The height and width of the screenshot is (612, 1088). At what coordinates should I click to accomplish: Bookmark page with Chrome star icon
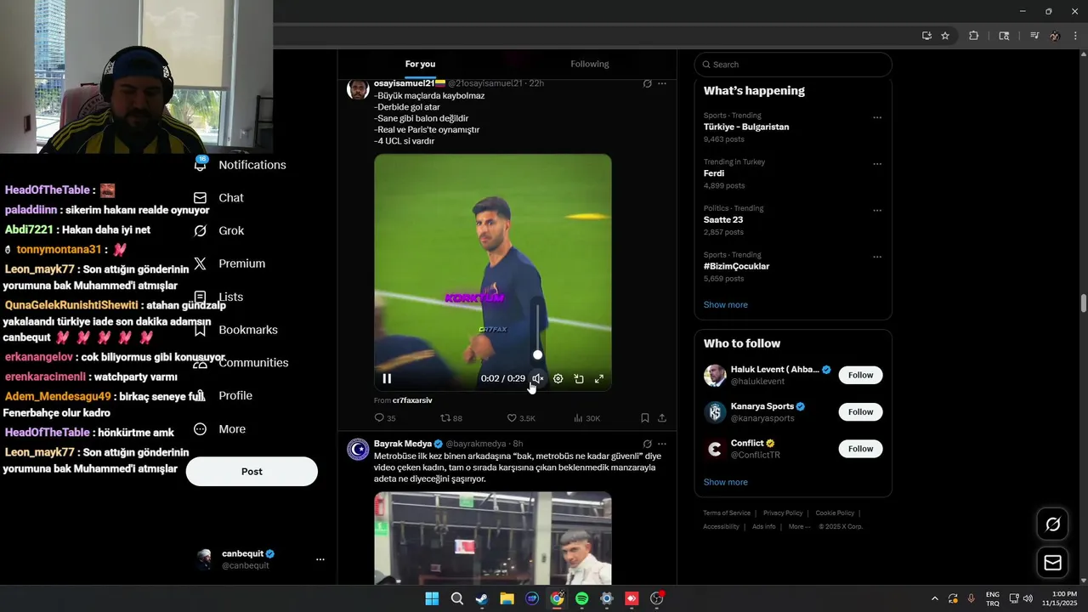(x=945, y=36)
